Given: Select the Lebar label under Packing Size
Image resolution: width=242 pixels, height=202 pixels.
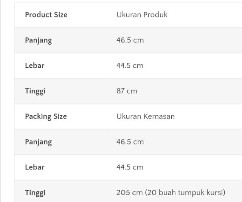Looking at the screenshot, I should coord(35,167).
